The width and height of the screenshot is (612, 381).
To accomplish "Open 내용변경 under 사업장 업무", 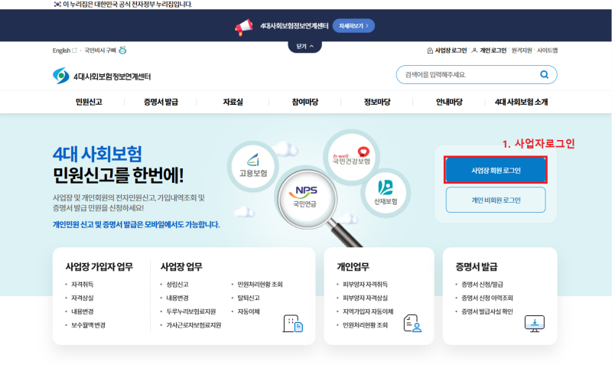I will point(177,298).
